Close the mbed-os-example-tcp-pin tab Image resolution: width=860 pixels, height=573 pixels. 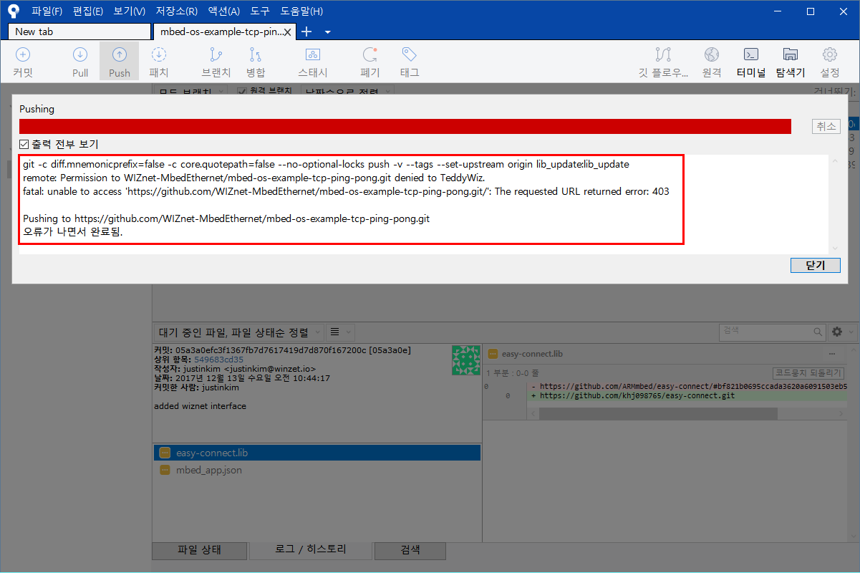pyautogui.click(x=289, y=32)
